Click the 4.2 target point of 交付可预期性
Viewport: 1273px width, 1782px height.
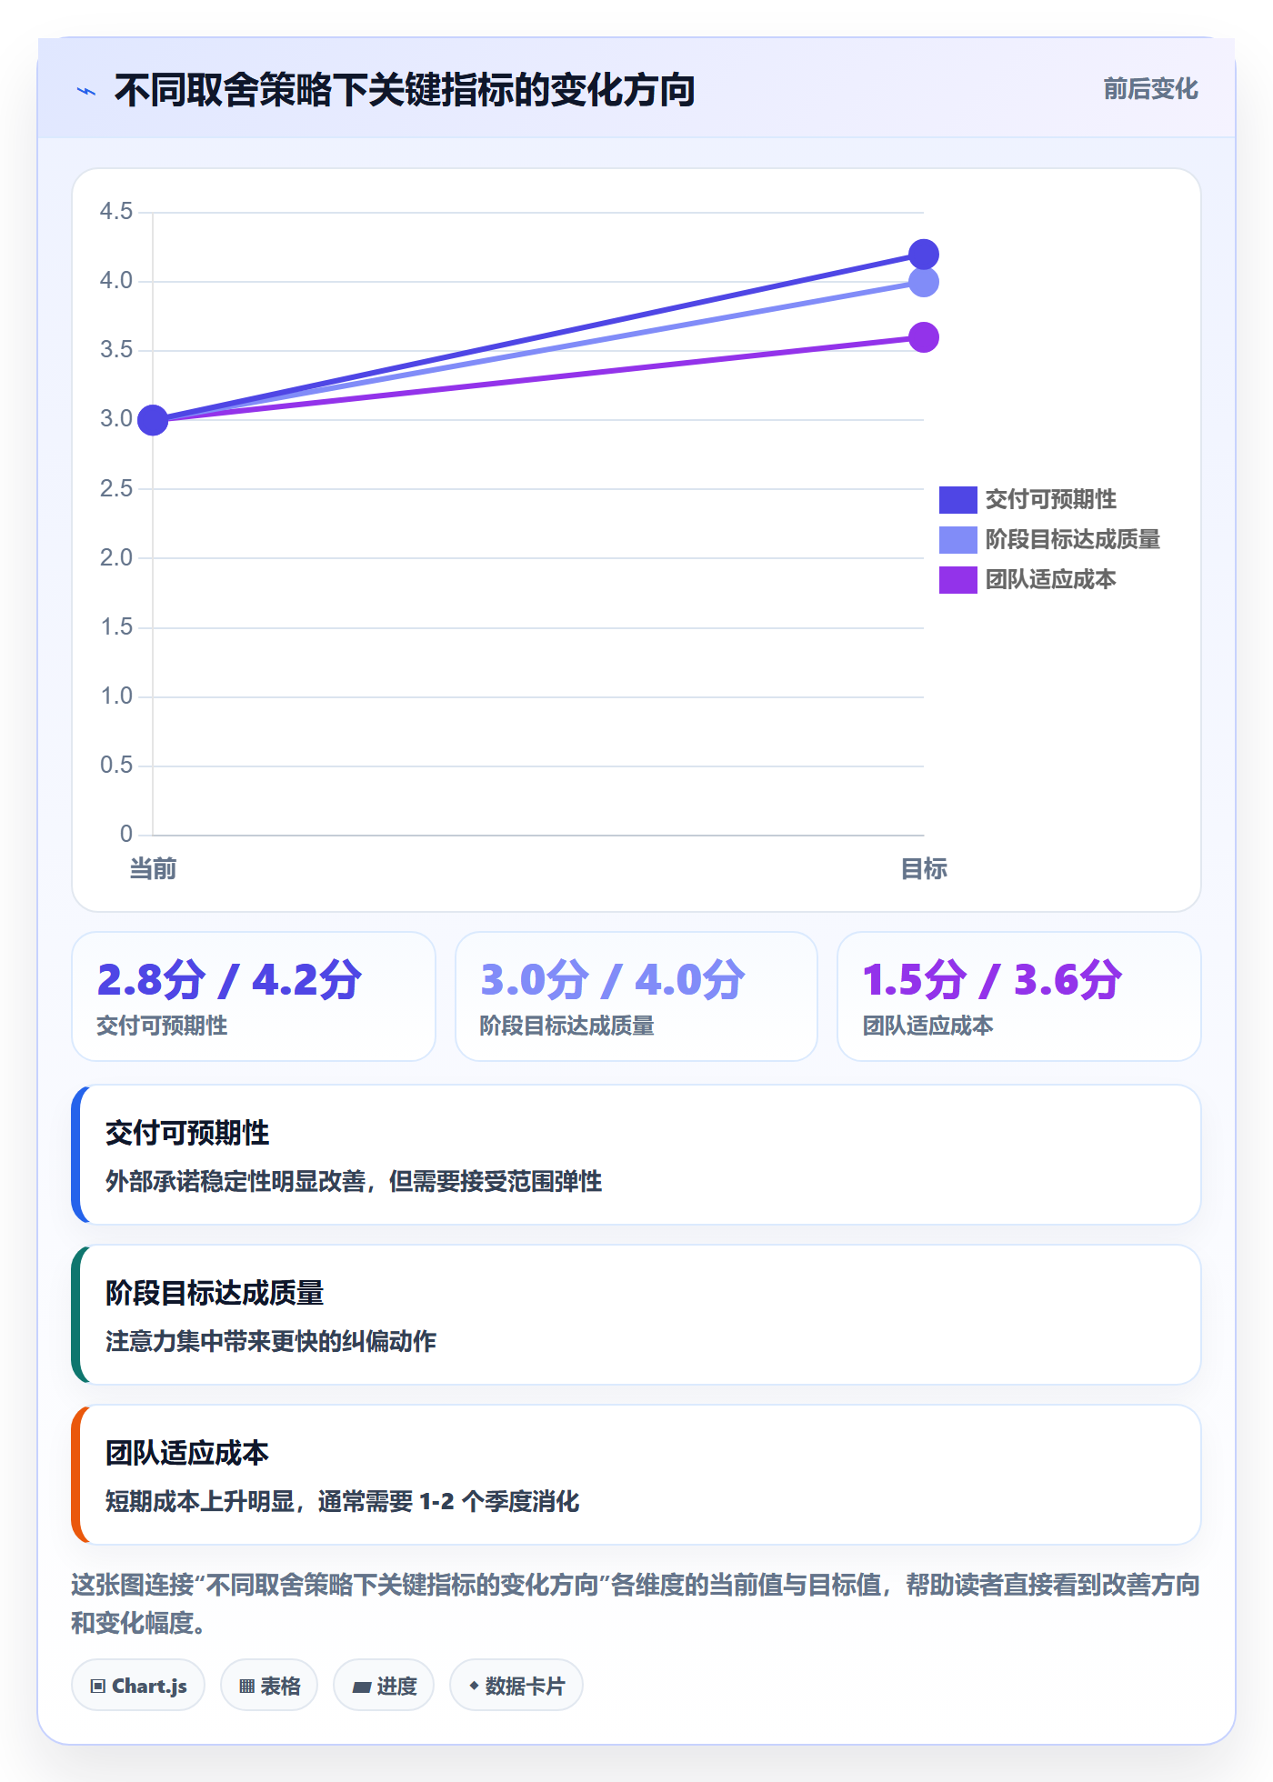point(923,255)
